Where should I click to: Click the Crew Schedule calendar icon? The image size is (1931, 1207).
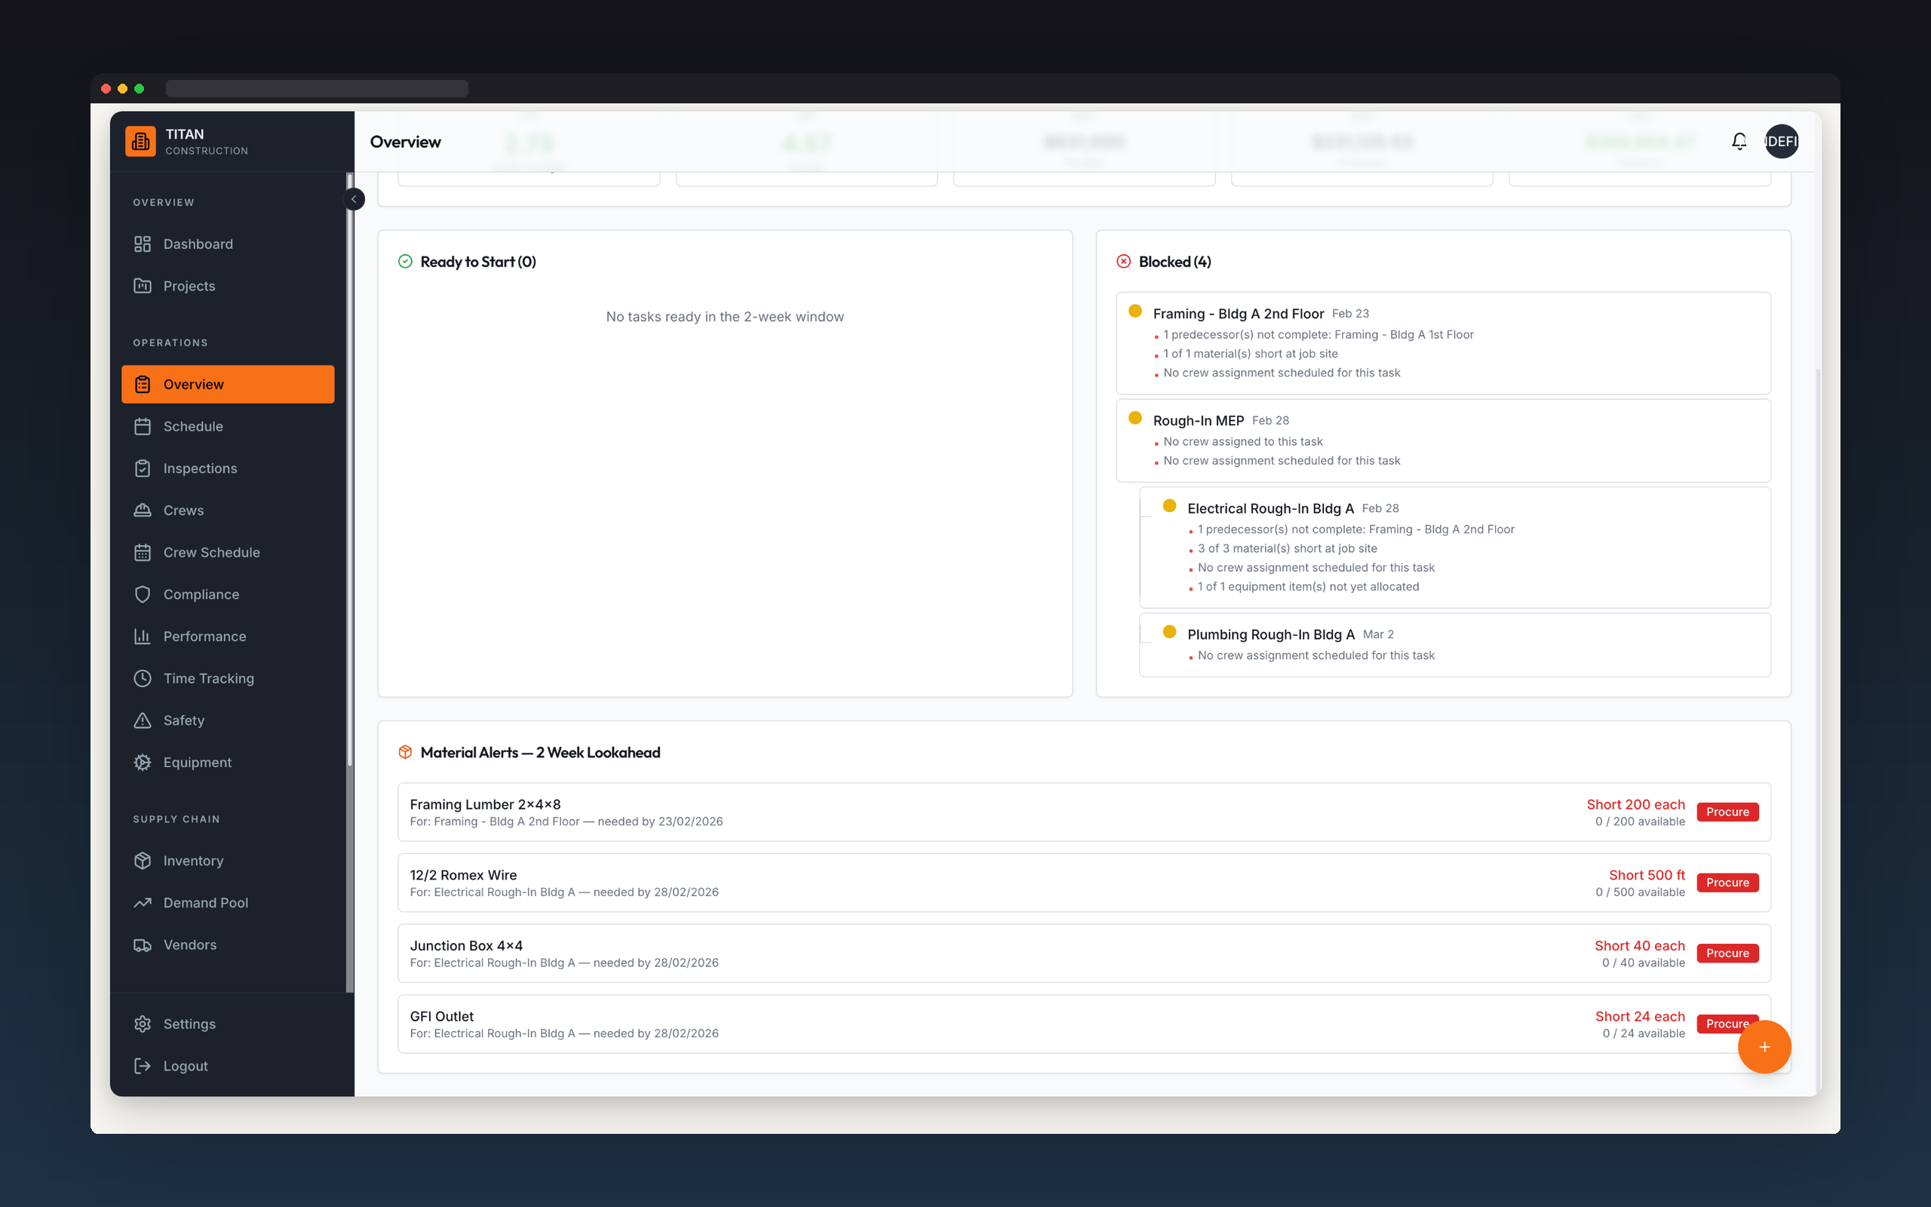(x=142, y=552)
